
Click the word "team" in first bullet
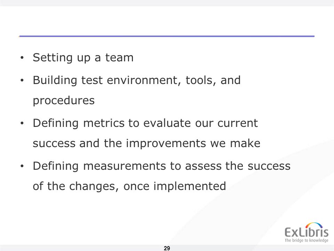point(119,58)
